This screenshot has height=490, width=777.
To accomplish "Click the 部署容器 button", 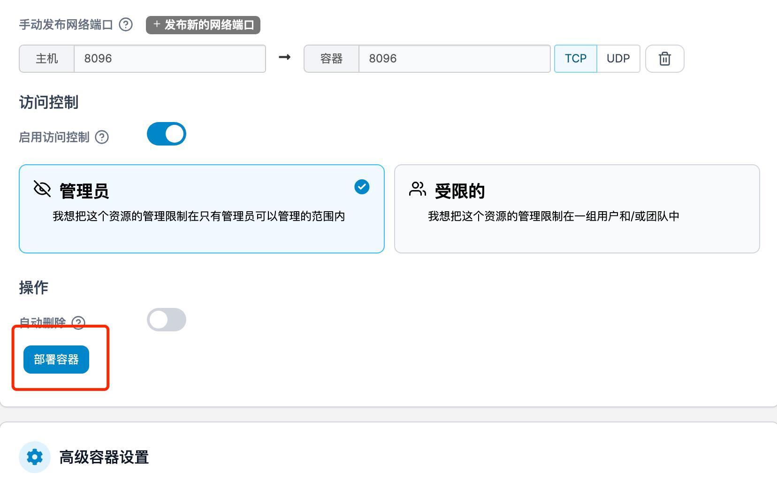I will [56, 359].
